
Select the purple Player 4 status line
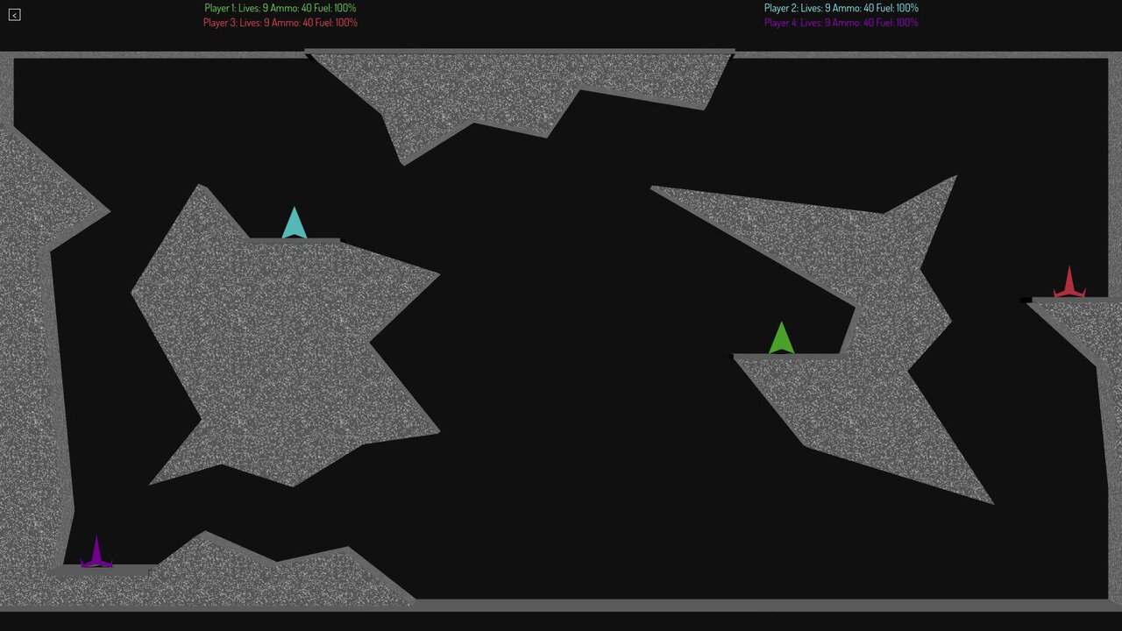841,23
